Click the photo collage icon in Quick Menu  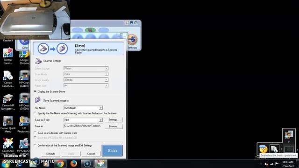(289, 135)
